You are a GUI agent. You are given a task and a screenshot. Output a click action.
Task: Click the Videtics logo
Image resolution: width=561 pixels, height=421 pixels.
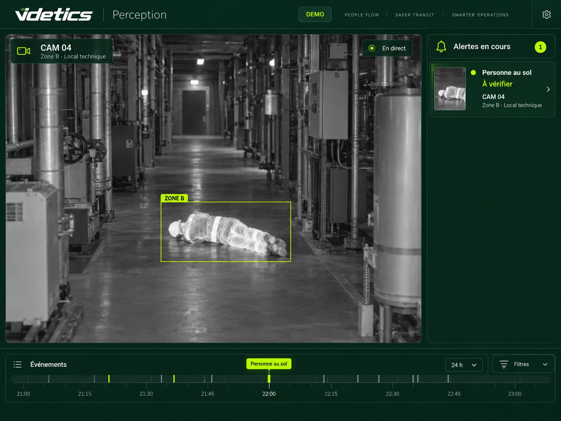click(x=53, y=15)
